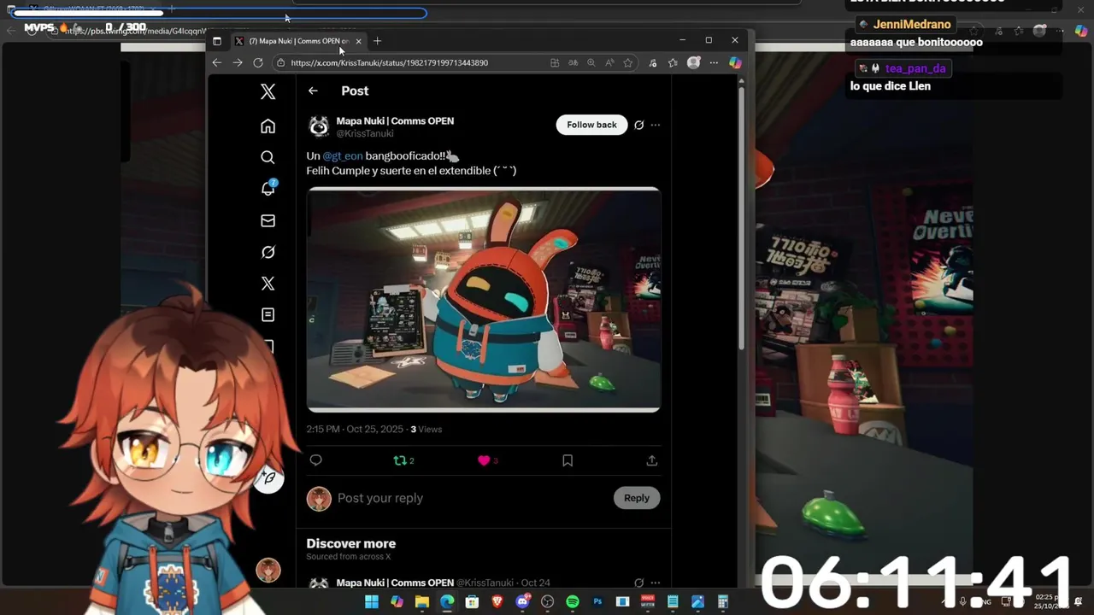1094x615 pixels.
Task: Open Copilot in Edge toolbar
Action: 735,62
